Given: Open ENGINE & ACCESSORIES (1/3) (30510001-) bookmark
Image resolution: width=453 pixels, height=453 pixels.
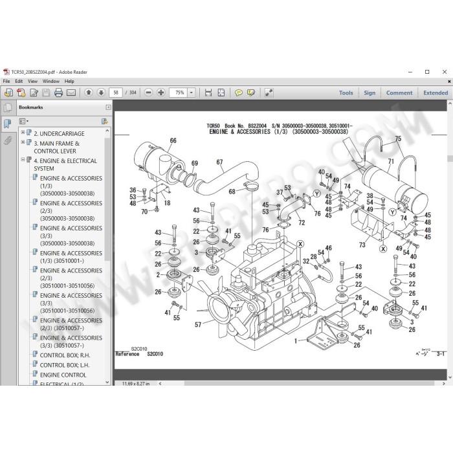Looking at the screenshot, I should 71,257.
